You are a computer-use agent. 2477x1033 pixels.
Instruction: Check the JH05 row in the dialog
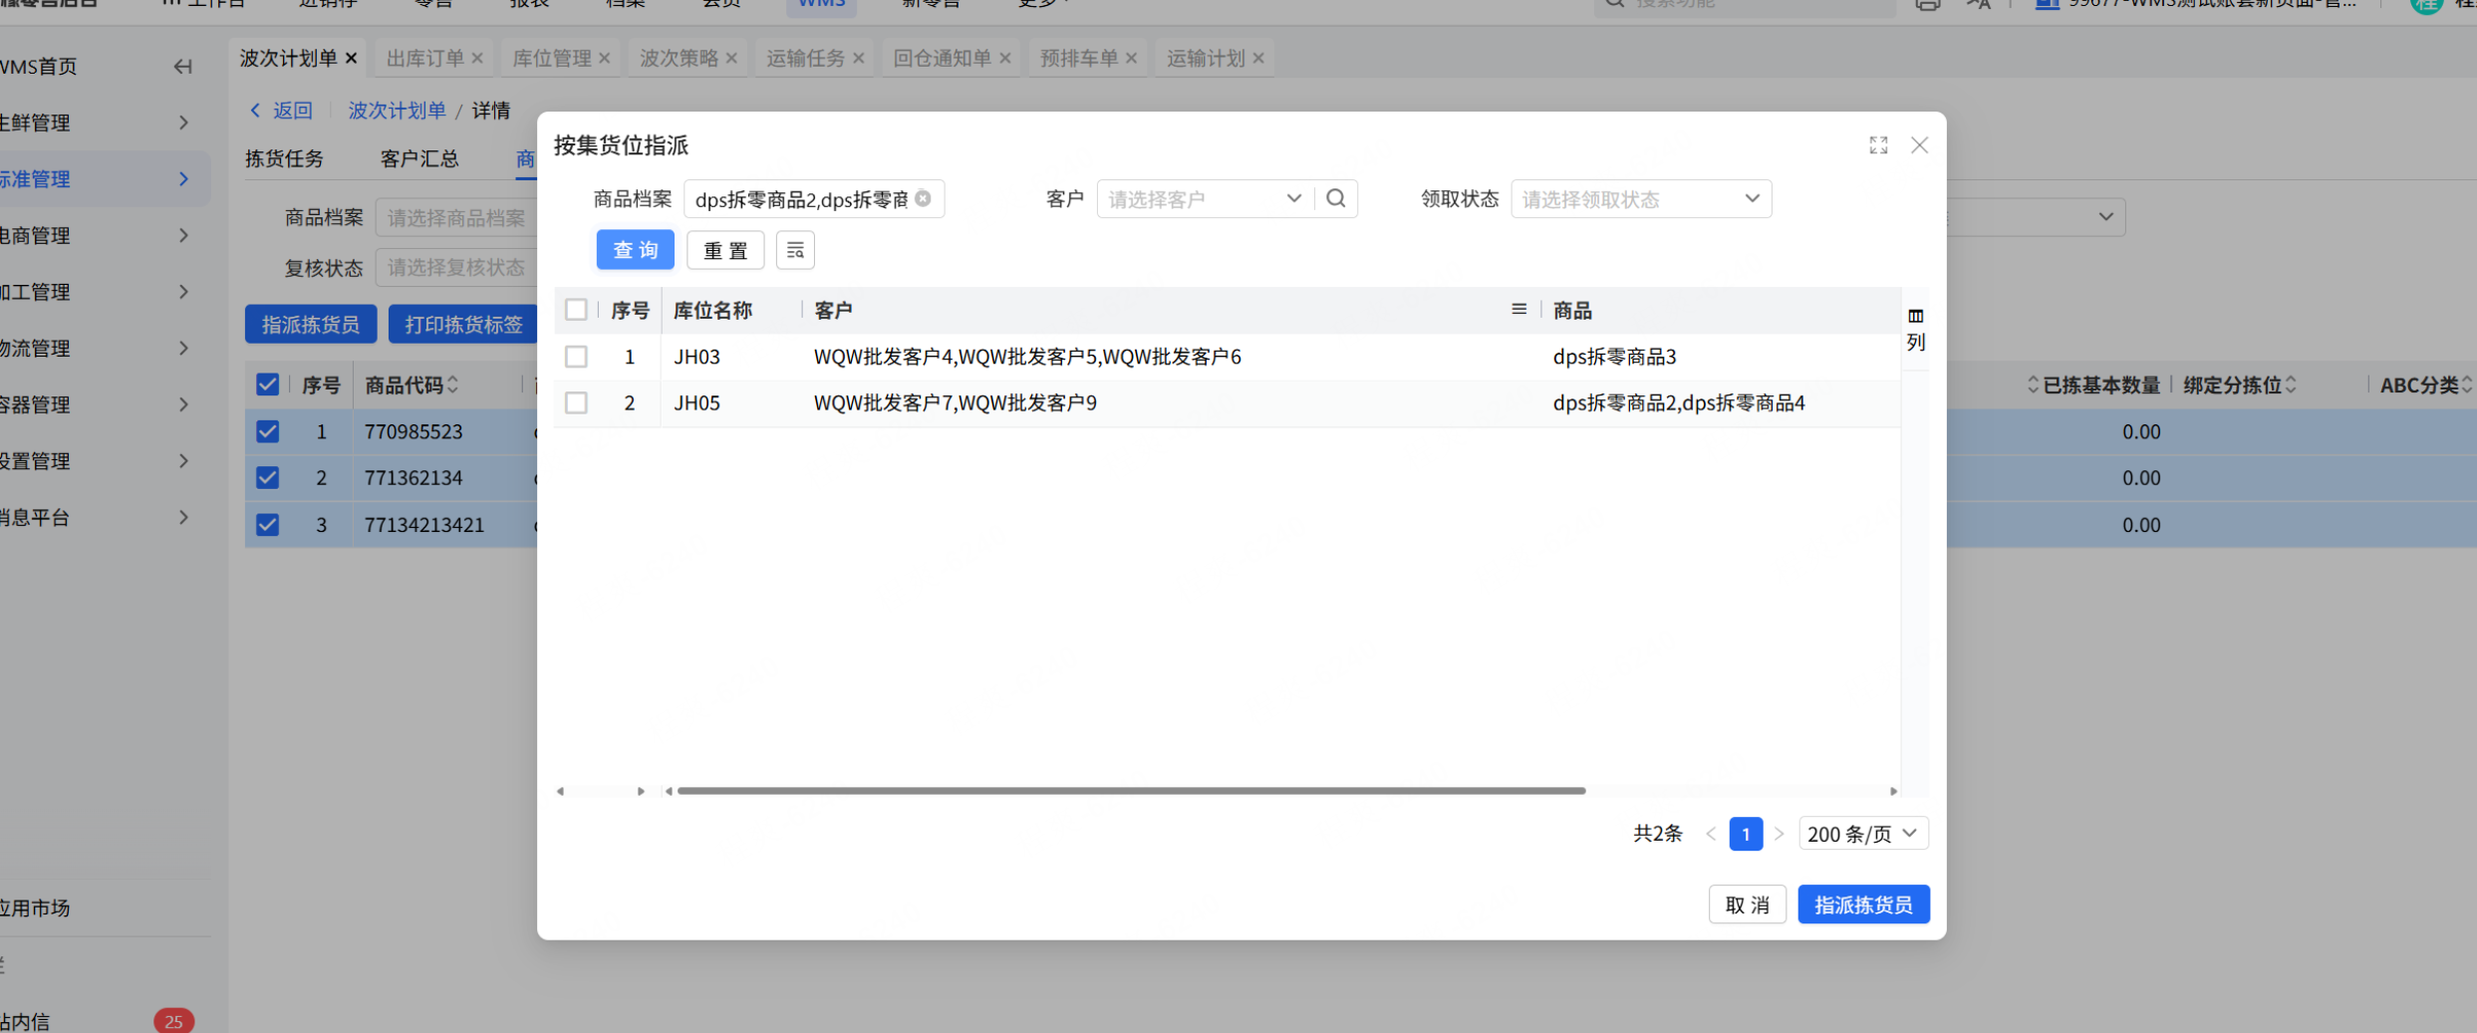click(576, 403)
